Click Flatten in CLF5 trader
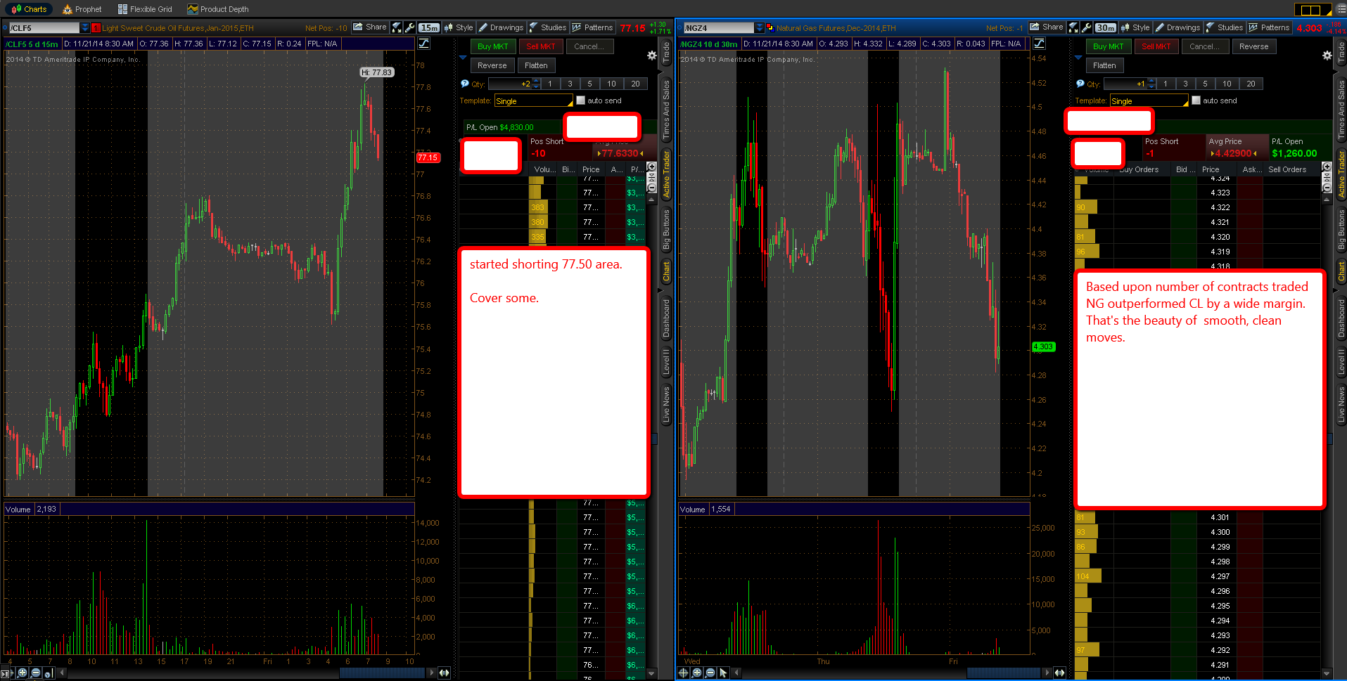 (x=536, y=65)
